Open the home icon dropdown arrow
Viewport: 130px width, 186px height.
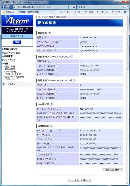[x=65, y=12]
